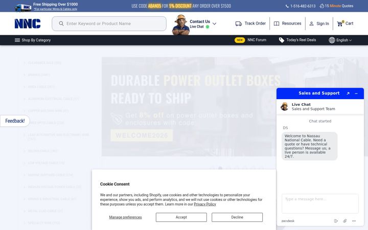Click the 'Durable Power Outlet Boxes' banner
The width and height of the screenshot is (368, 230).
point(189,106)
